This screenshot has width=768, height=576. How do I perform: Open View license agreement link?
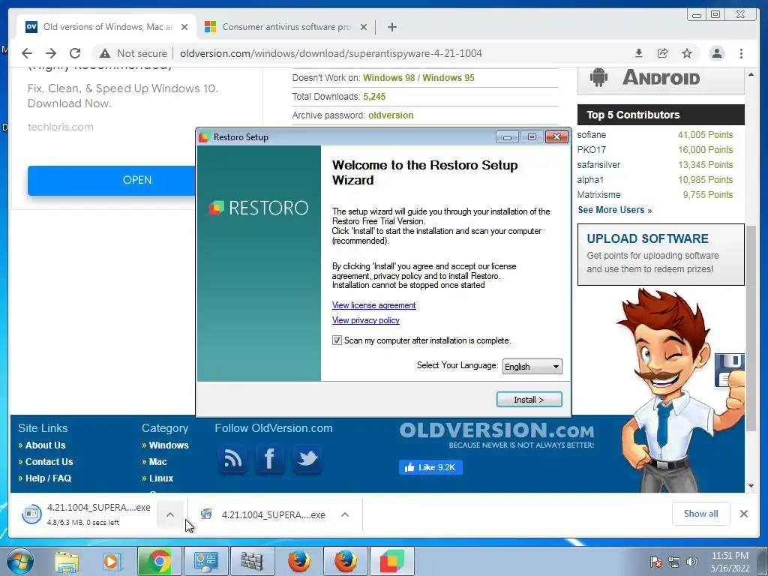click(x=373, y=305)
